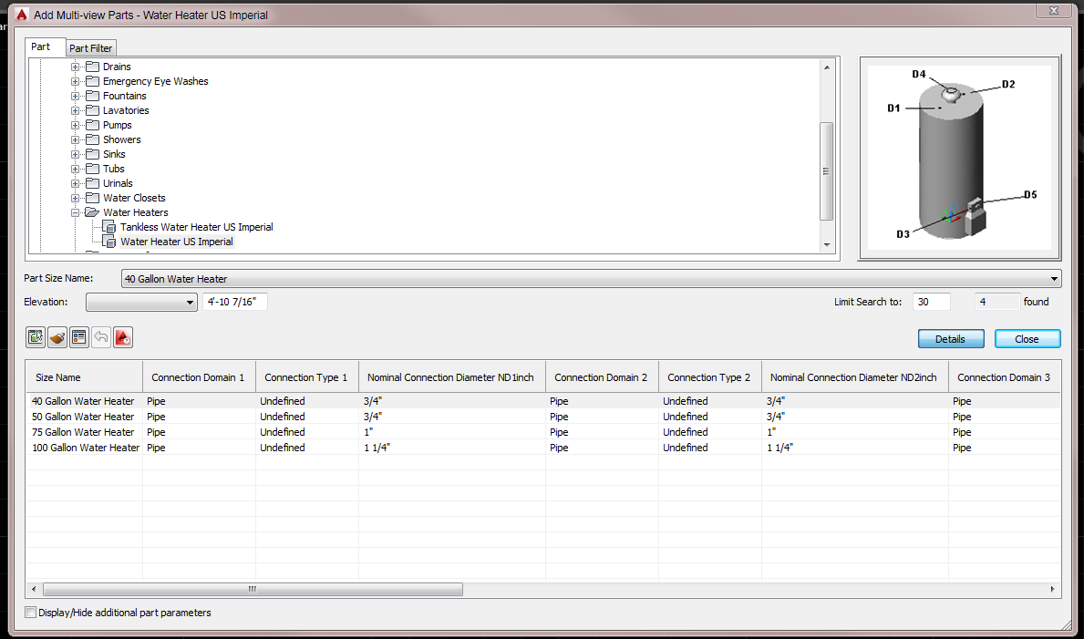The image size is (1084, 639).
Task: Select Emergency Eye Washes in tree
Action: click(156, 81)
